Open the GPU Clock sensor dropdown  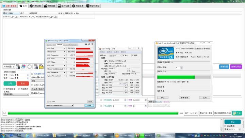click(x=65, y=48)
